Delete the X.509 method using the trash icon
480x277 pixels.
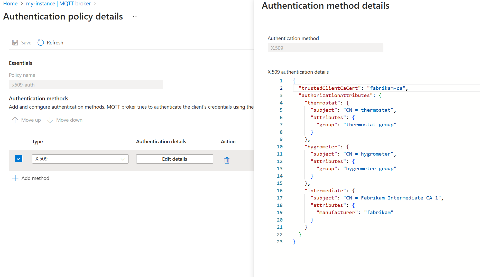227,160
